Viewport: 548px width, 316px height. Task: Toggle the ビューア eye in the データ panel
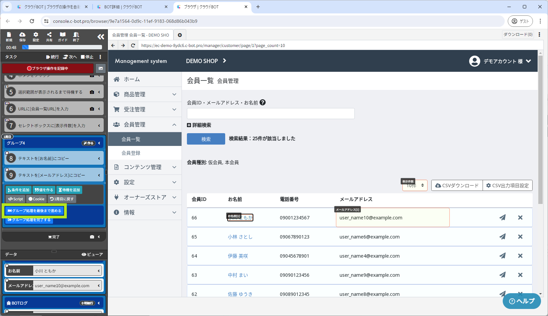(92, 254)
